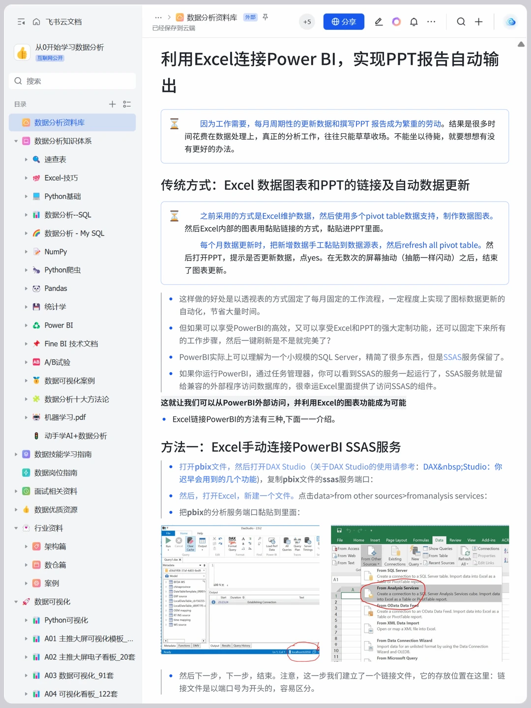Open catalog display settings icon next to 目录
The width and height of the screenshot is (531, 708).
(x=126, y=104)
